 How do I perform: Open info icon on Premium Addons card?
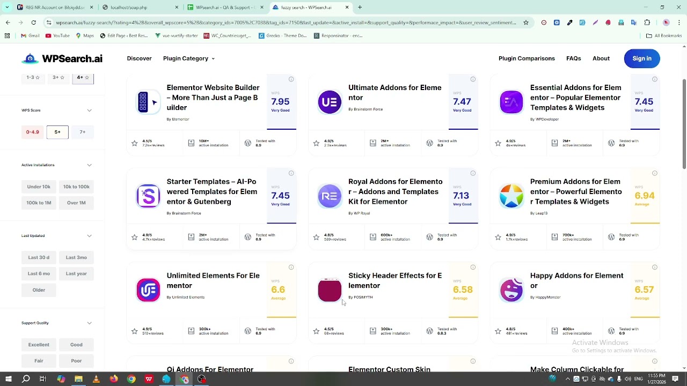pos(655,173)
